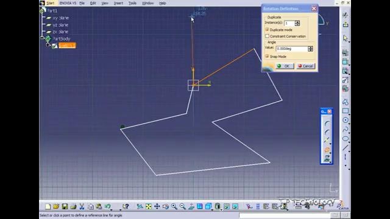Click the Zoom Out magnifier icon
This screenshot has width=390, height=219.
pos(183,206)
